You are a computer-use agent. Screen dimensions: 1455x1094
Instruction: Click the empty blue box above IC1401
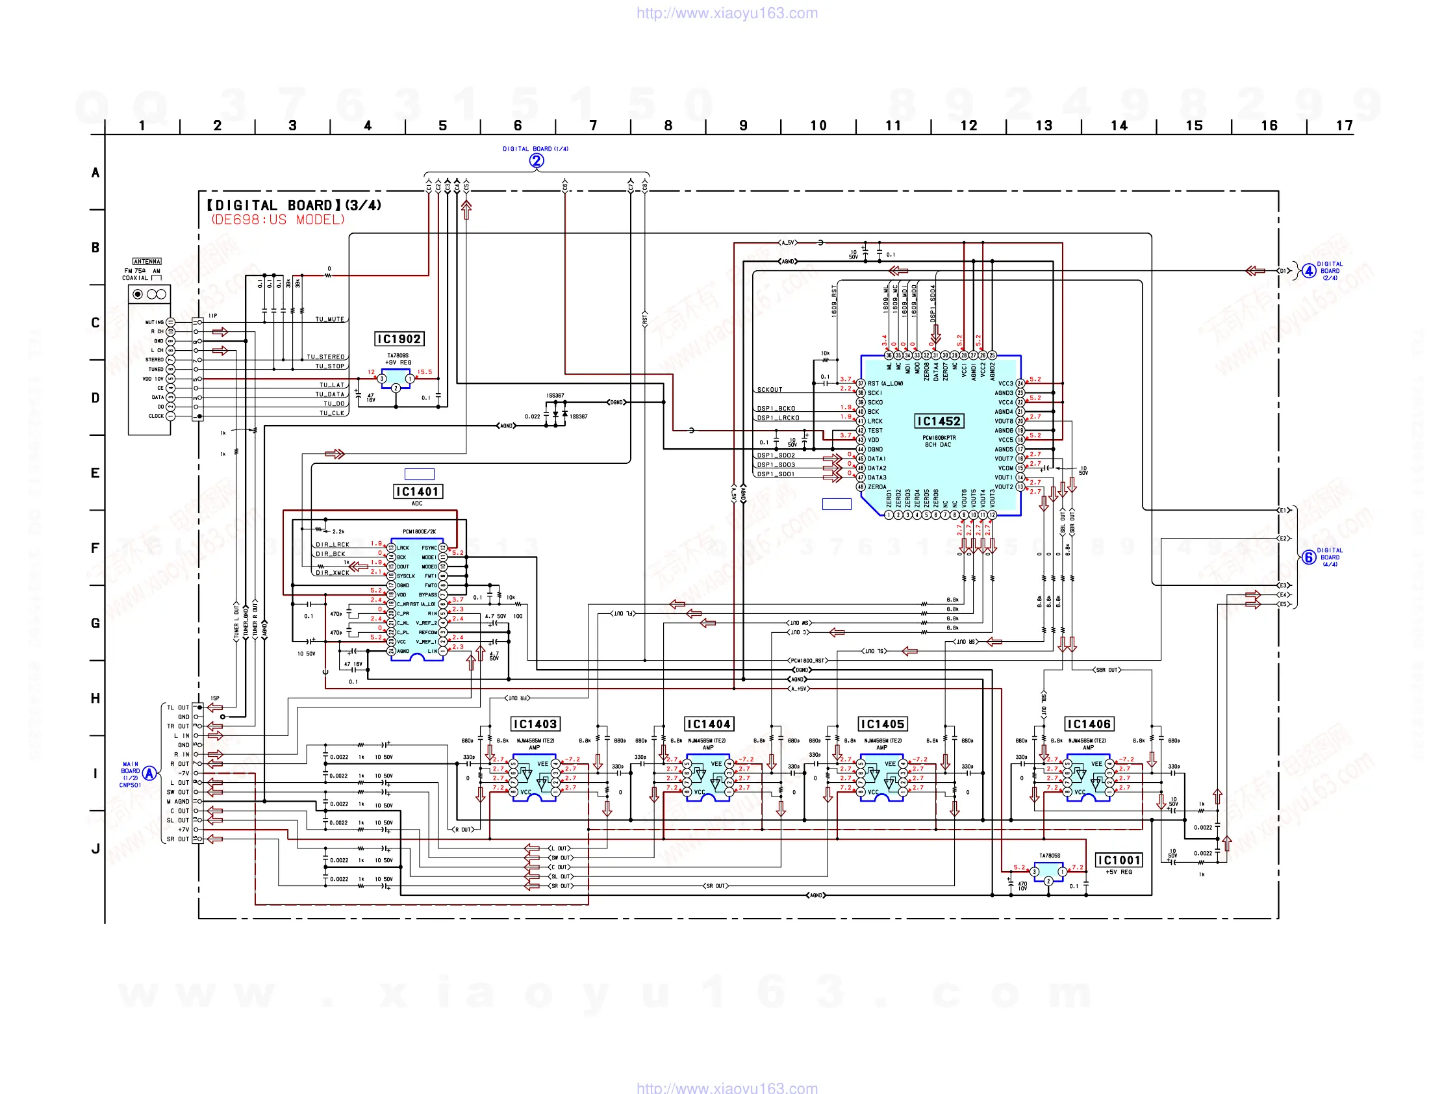(419, 474)
